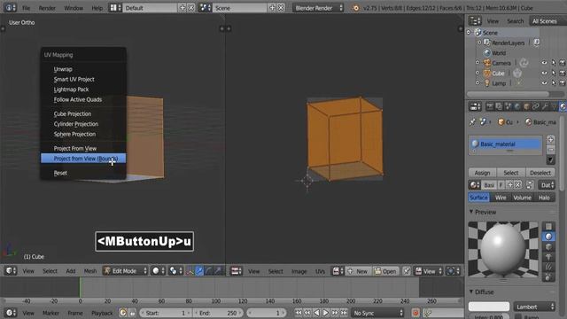Toggle Cube renderability icon
The height and width of the screenshot is (319, 567).
(563, 73)
